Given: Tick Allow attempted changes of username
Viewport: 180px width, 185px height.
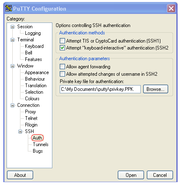Looking at the screenshot, I should [x=62, y=74].
